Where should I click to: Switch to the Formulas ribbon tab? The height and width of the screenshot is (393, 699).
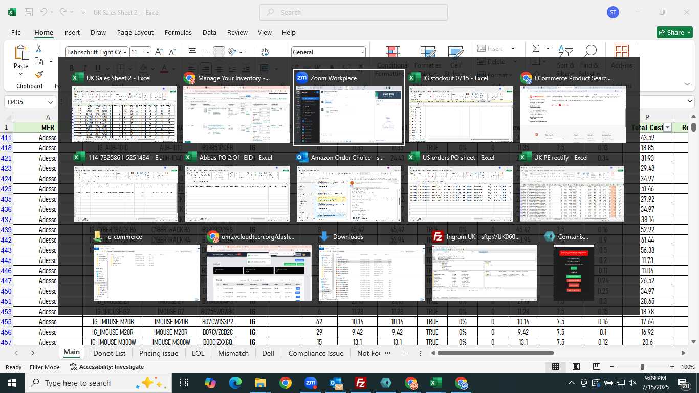click(x=178, y=32)
